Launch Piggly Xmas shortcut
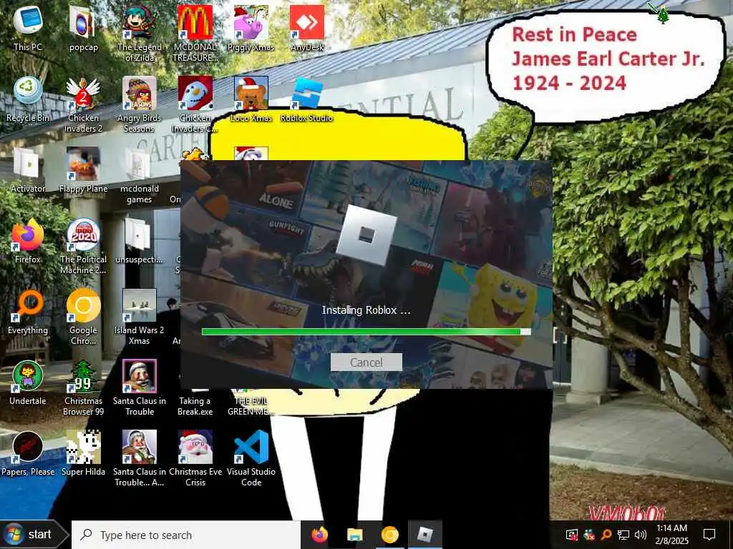The image size is (733, 549). (x=251, y=28)
